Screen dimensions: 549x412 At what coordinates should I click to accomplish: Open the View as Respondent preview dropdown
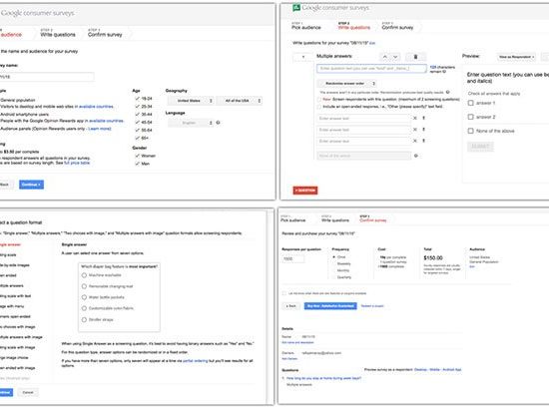tap(516, 57)
